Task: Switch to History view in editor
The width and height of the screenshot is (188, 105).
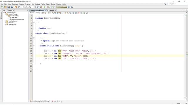Action: coord(38,13)
